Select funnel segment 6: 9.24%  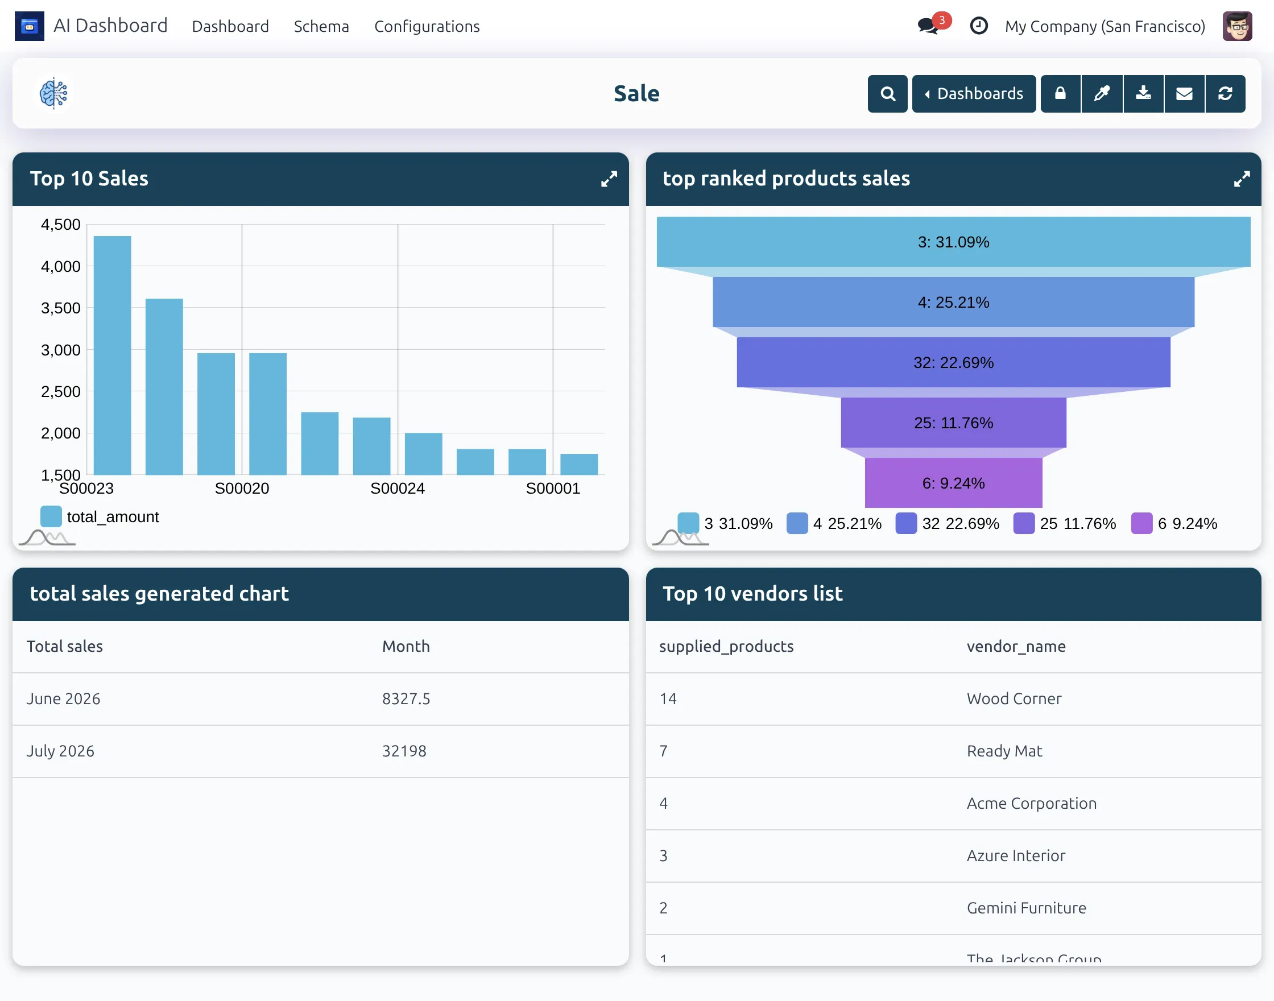tap(953, 483)
